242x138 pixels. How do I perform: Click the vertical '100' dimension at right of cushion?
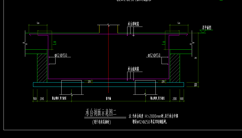click(x=196, y=85)
